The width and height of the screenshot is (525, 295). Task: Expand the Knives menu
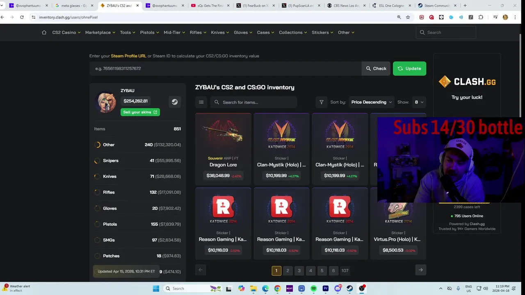coord(220,32)
